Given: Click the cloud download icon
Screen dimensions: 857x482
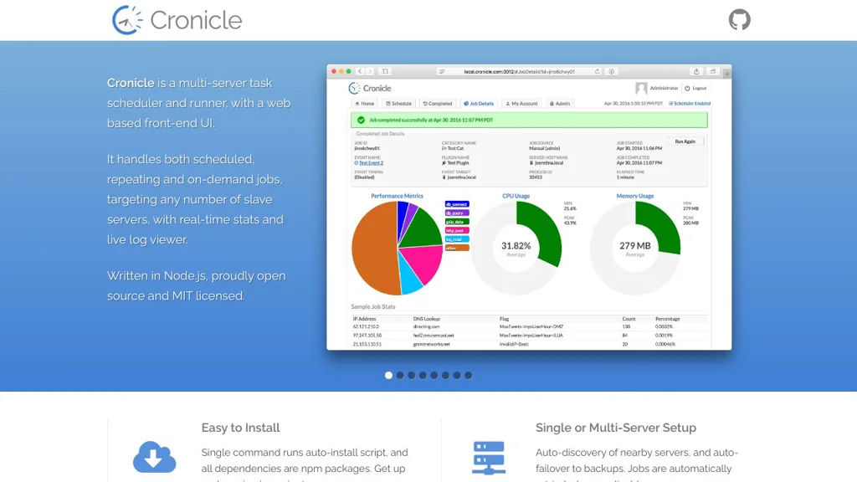Looking at the screenshot, I should 154,457.
